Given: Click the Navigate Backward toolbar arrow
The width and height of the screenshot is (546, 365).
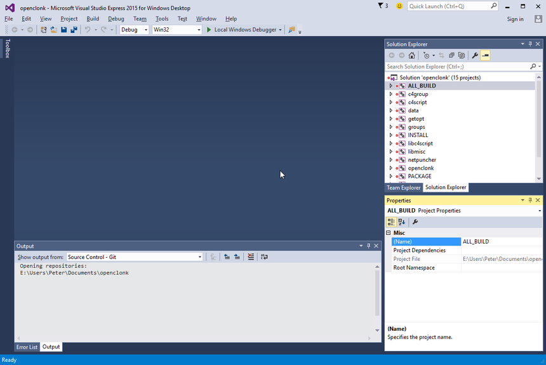Looking at the screenshot, I should 15,30.
